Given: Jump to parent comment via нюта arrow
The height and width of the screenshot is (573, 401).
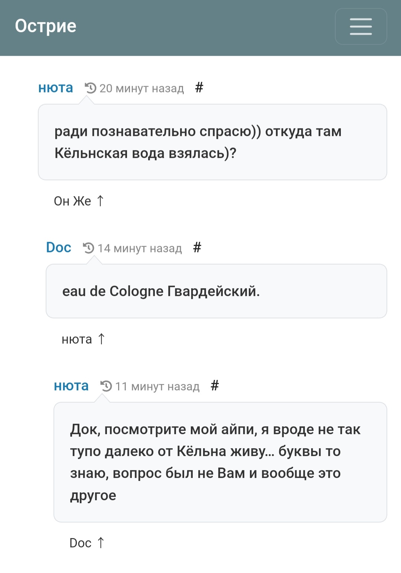Looking at the screenshot, I should [x=84, y=339].
